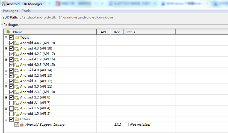Click the 'Not installed' status text

pyautogui.click(x=140, y=125)
